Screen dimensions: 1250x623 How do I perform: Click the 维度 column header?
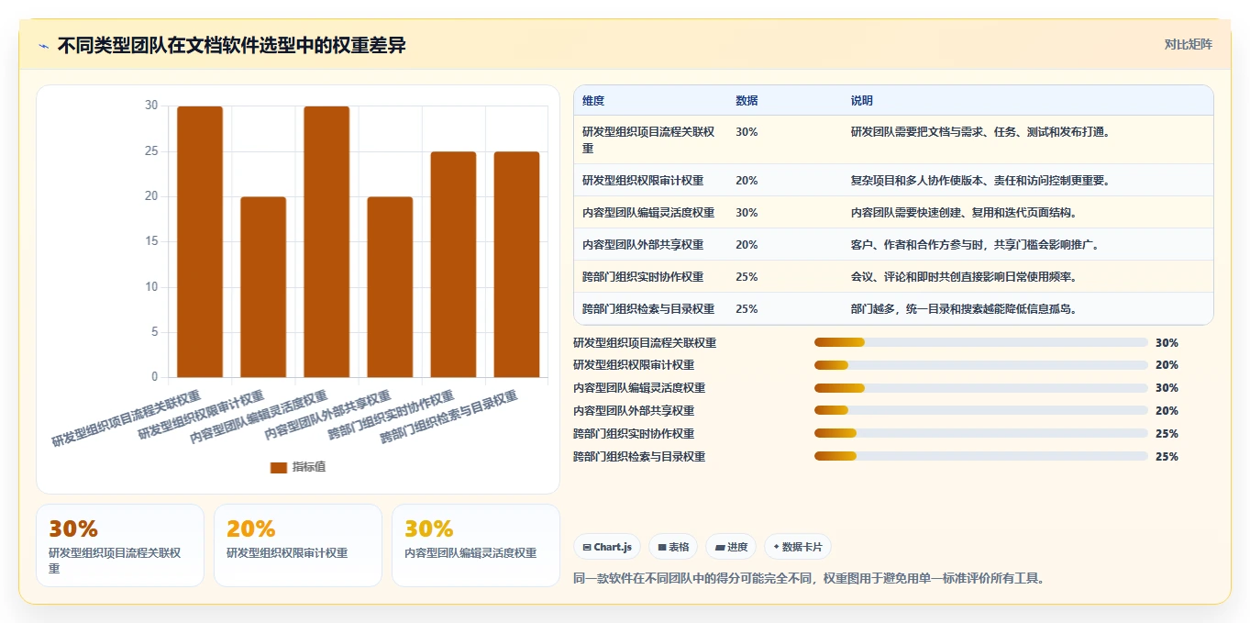point(593,101)
